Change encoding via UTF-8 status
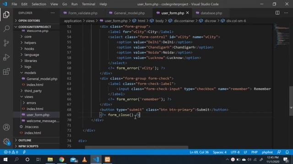Screen dimensions: 293x164 coord(235,152)
